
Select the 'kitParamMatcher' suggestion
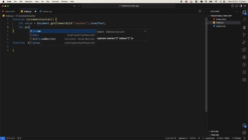pos(62,39)
